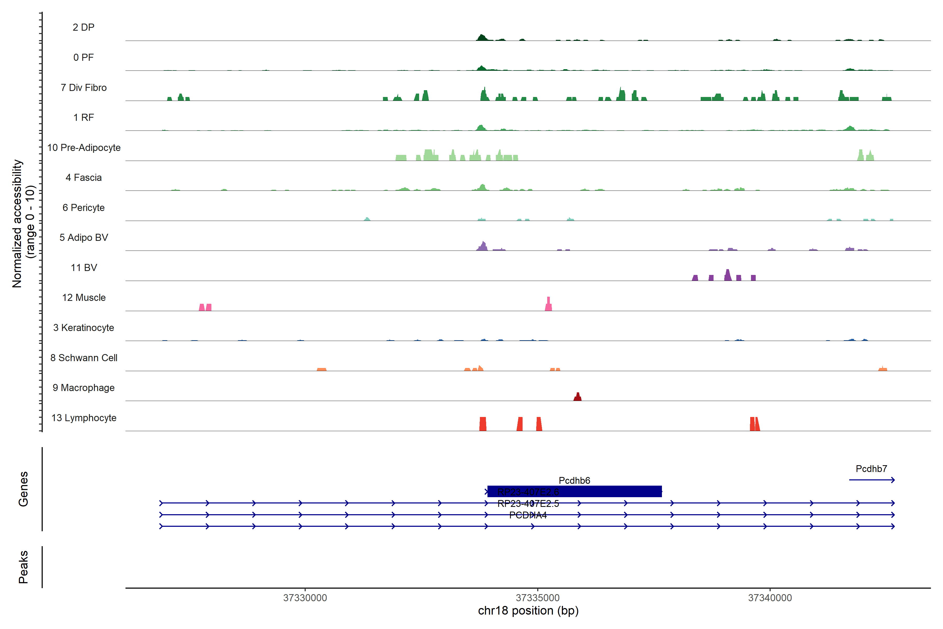Click the 37330000 axis tick label

click(x=305, y=598)
